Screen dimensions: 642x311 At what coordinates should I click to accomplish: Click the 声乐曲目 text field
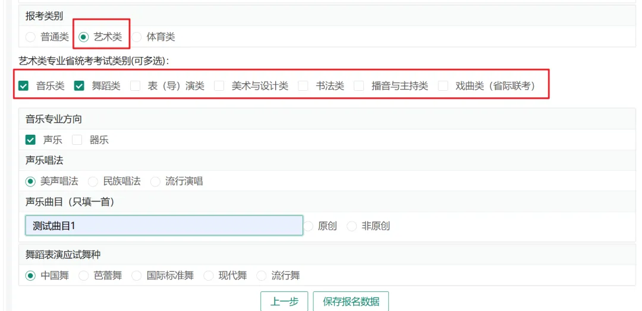(x=164, y=226)
